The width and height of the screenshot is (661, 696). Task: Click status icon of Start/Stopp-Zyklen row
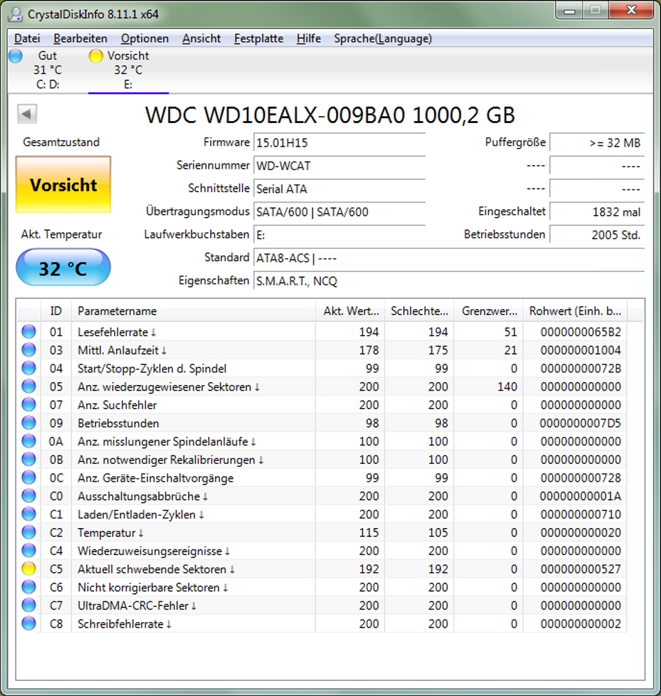point(29,368)
